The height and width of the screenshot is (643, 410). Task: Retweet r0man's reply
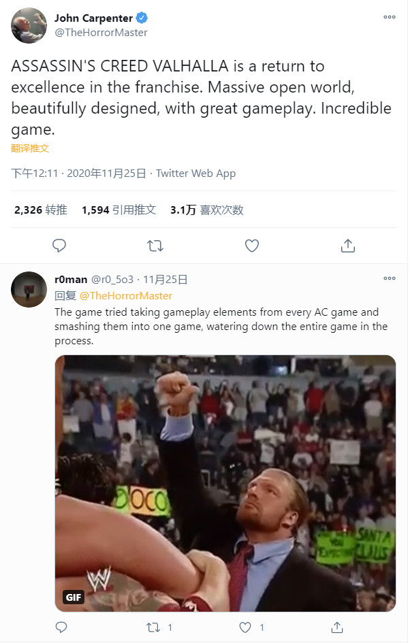153,627
